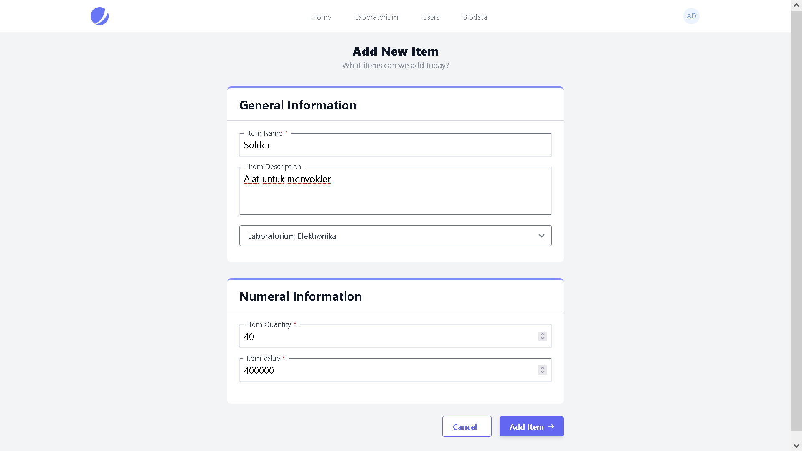
Task: Open the laboratory selection dropdown
Action: coord(395,236)
